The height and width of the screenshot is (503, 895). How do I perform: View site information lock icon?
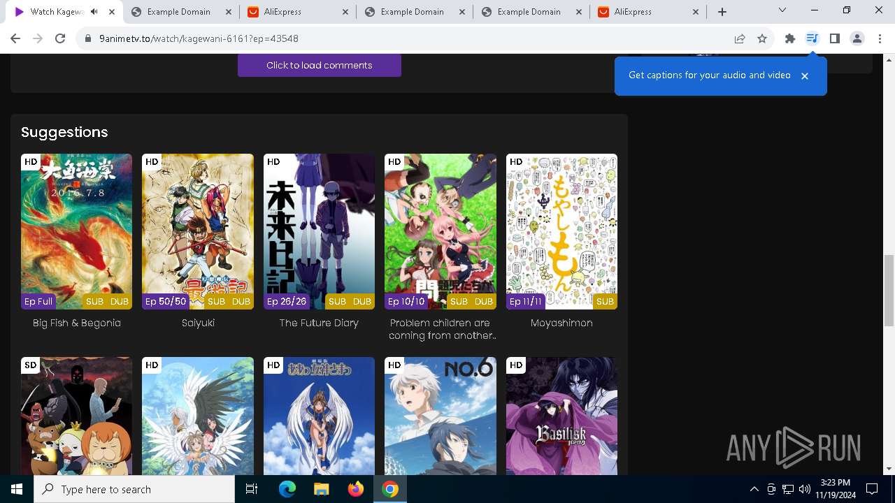tap(88, 38)
